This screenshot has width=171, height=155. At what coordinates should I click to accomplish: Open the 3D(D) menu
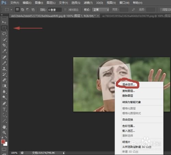(100, 3)
